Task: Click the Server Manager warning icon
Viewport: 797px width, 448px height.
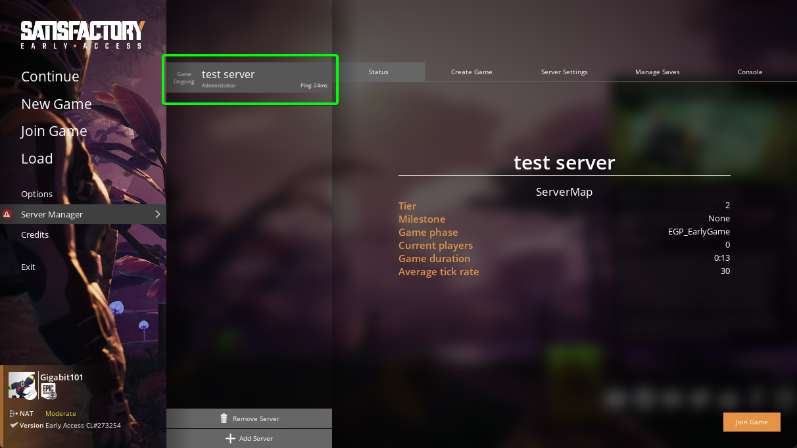Action: [x=7, y=214]
